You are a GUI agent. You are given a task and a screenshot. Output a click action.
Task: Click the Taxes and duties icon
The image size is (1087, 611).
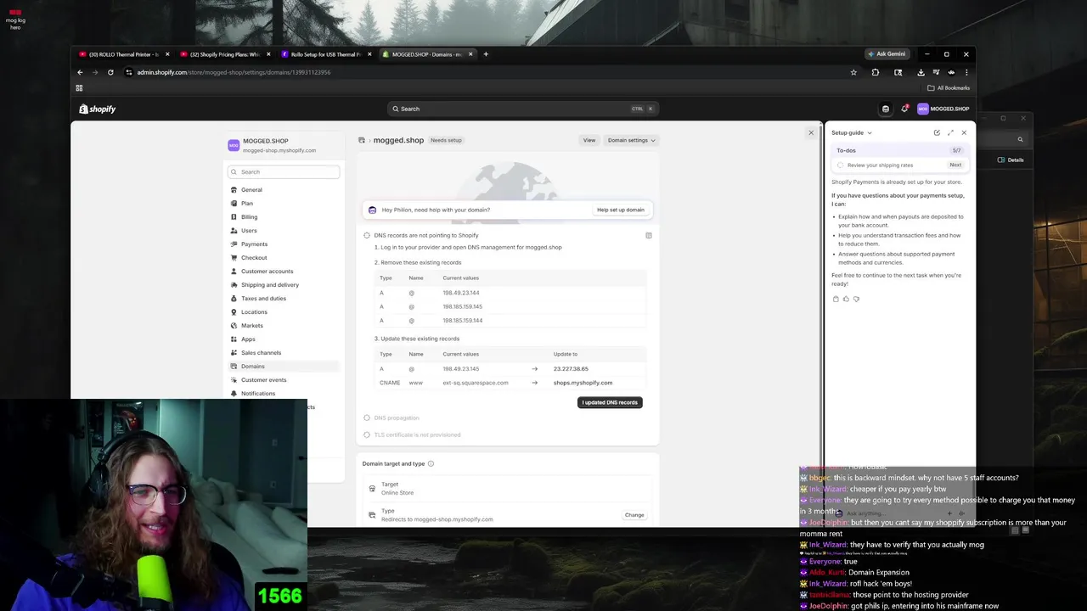[x=234, y=299]
